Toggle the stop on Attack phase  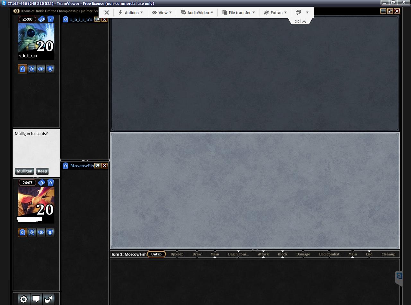coord(263,254)
